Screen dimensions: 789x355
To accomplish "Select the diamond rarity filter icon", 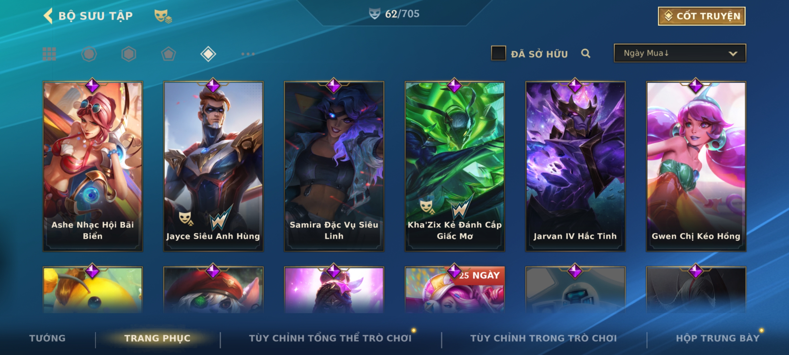I will pyautogui.click(x=208, y=54).
